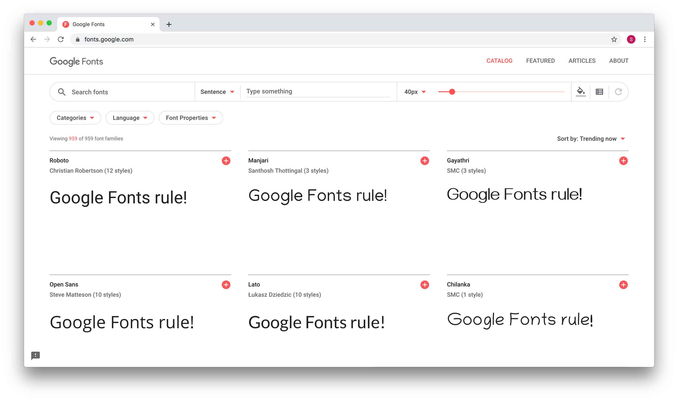Image resolution: width=678 pixels, height=401 pixels.
Task: Add Open Sans font to selection
Action: tap(226, 284)
